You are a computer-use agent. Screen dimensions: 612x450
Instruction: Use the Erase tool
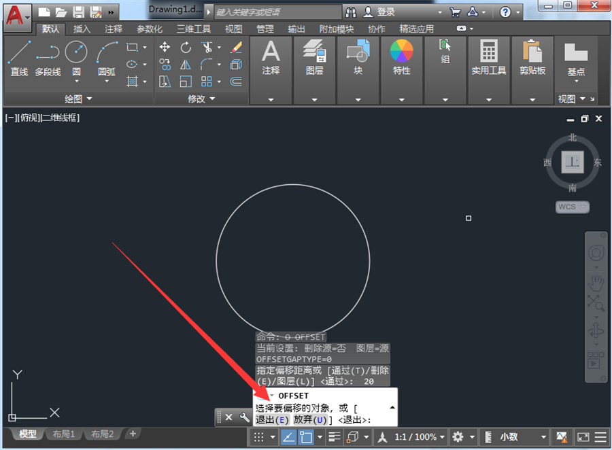236,48
